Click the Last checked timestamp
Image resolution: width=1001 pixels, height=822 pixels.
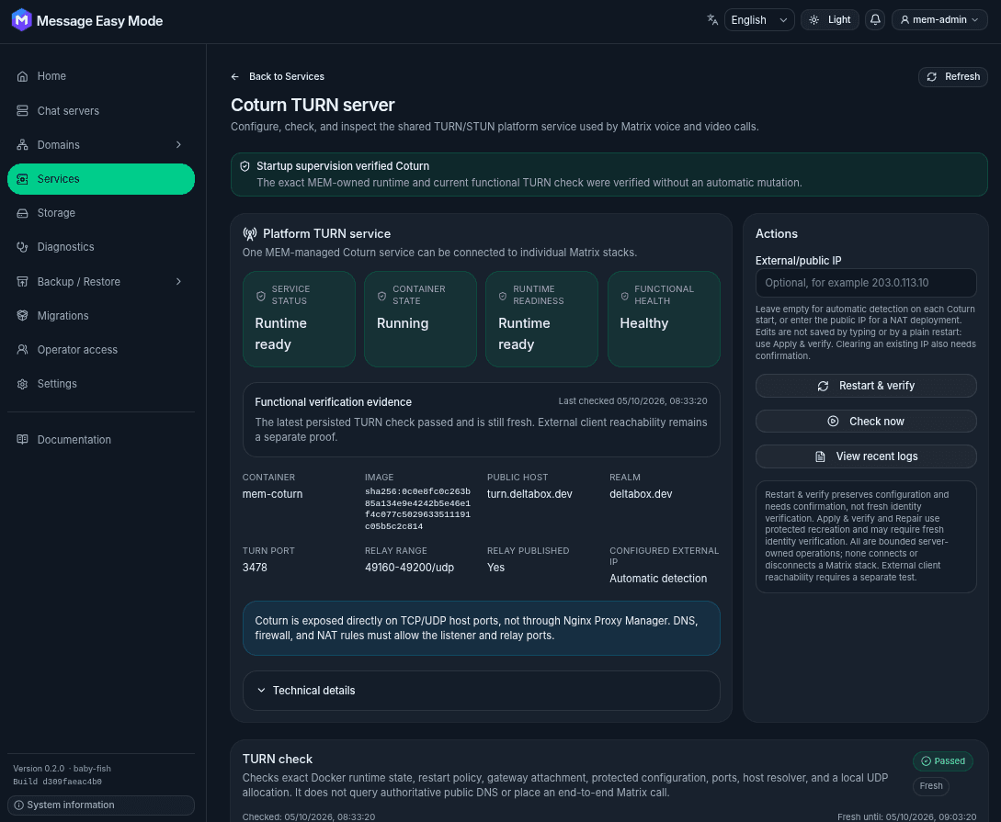coord(632,401)
